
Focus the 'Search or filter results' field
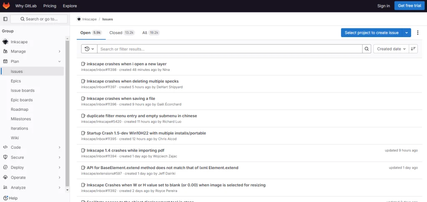pyautogui.click(x=230, y=49)
